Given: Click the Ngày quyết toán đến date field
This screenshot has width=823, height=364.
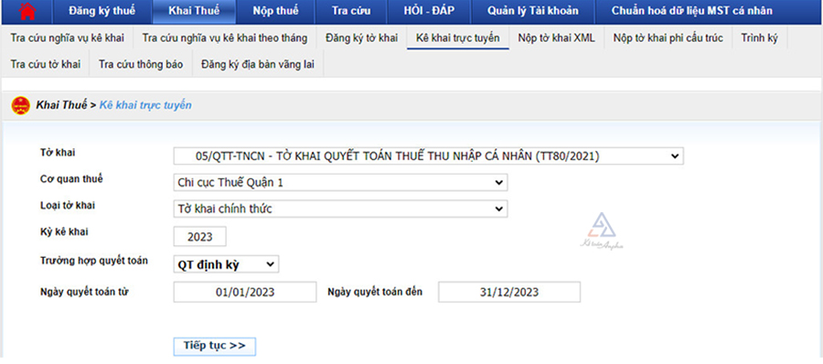Looking at the screenshot, I should (x=509, y=292).
